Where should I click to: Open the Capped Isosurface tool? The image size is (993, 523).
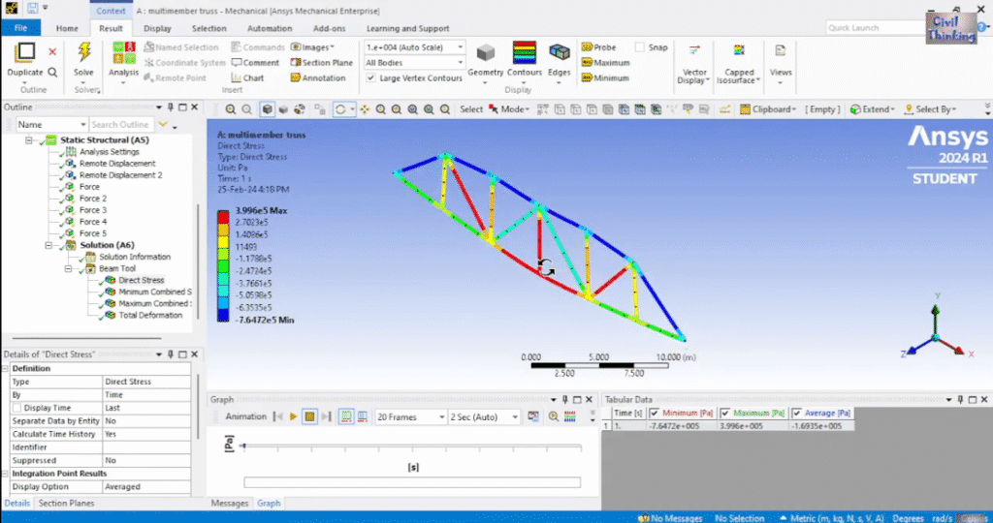pos(739,53)
